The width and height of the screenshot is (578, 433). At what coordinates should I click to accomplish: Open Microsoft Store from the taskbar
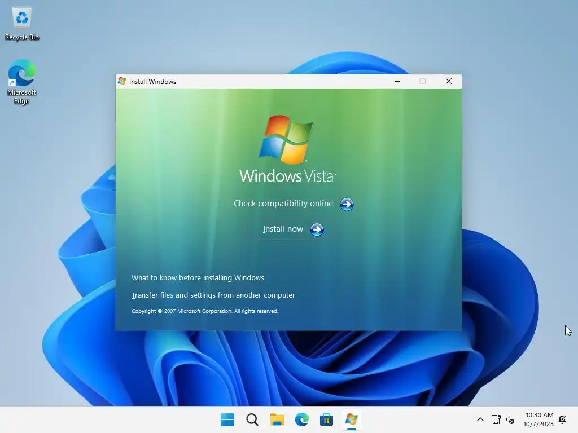pyautogui.click(x=326, y=419)
